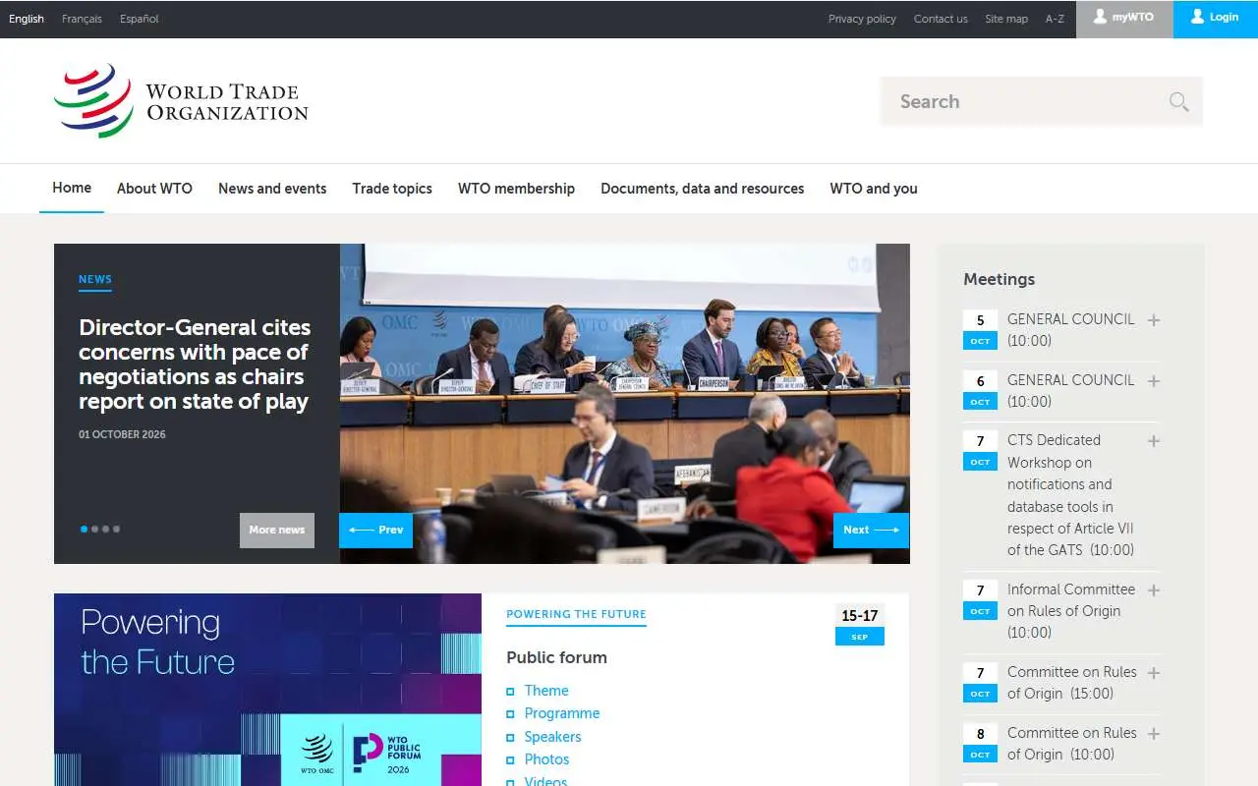Click the first carousel dot indicator
1258x786 pixels.
tap(84, 529)
